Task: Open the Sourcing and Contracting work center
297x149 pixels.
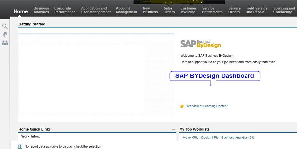Action: pos(284,10)
